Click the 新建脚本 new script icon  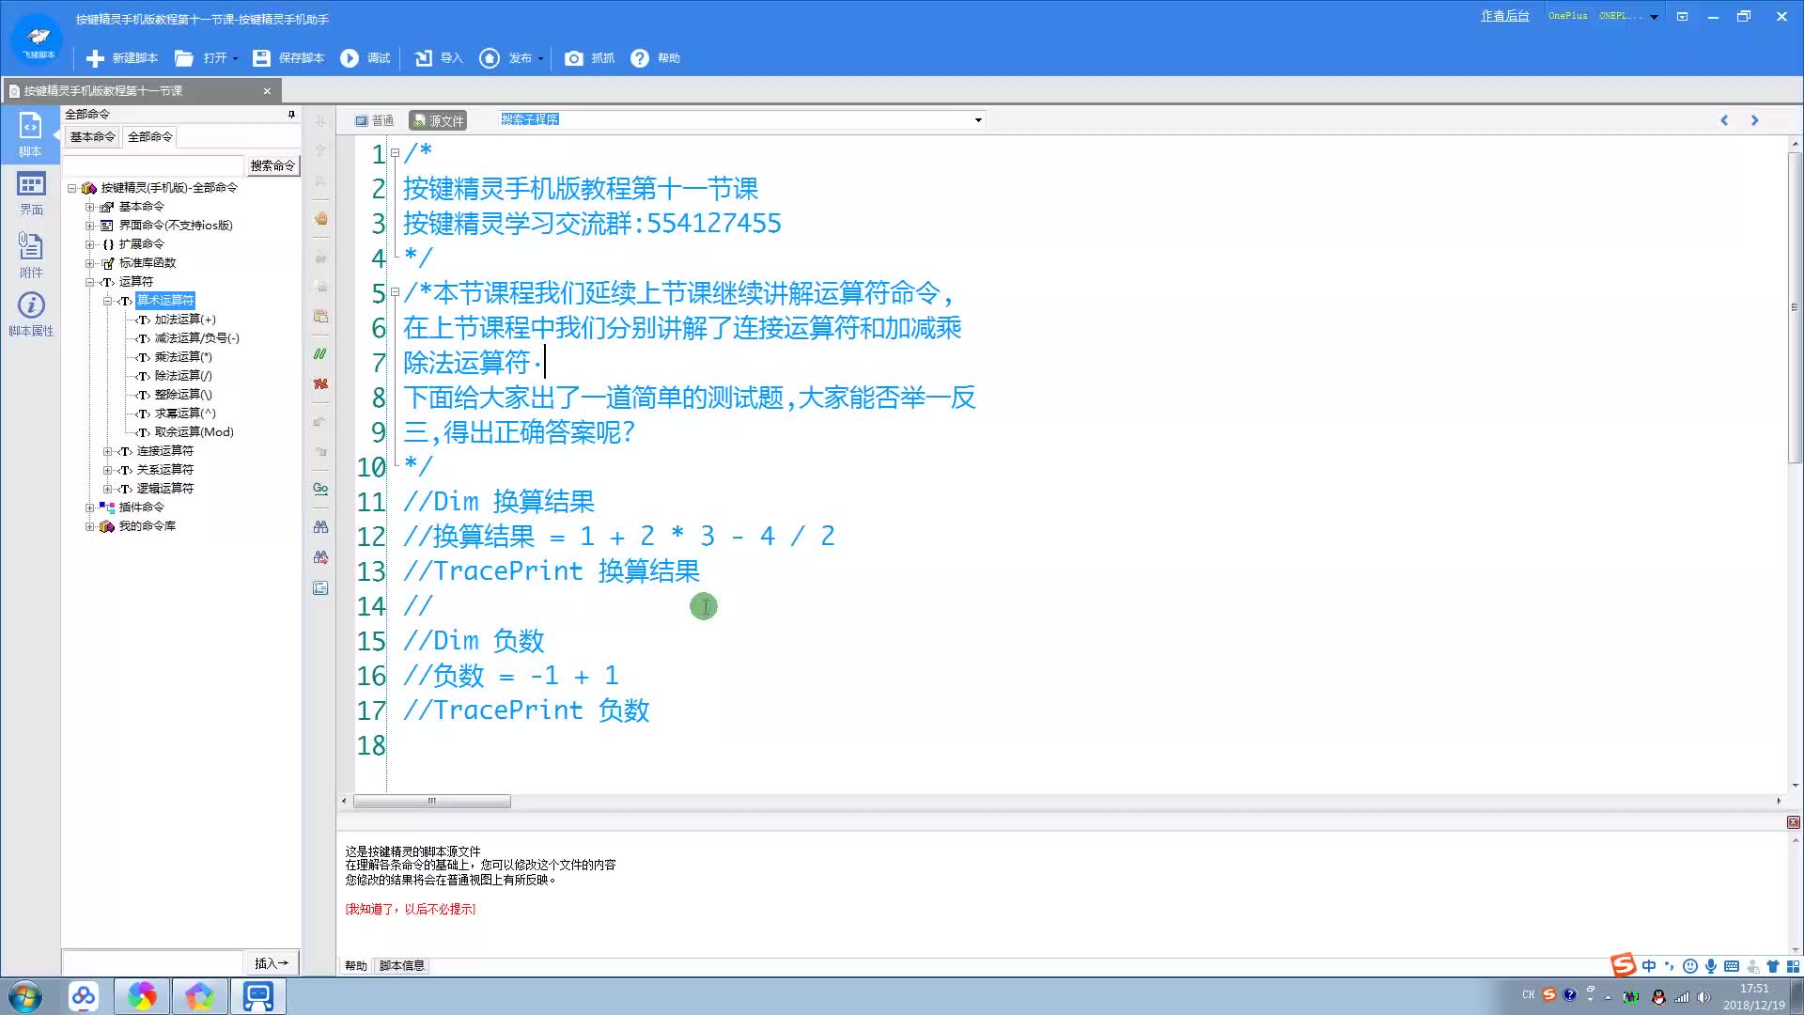tap(95, 58)
